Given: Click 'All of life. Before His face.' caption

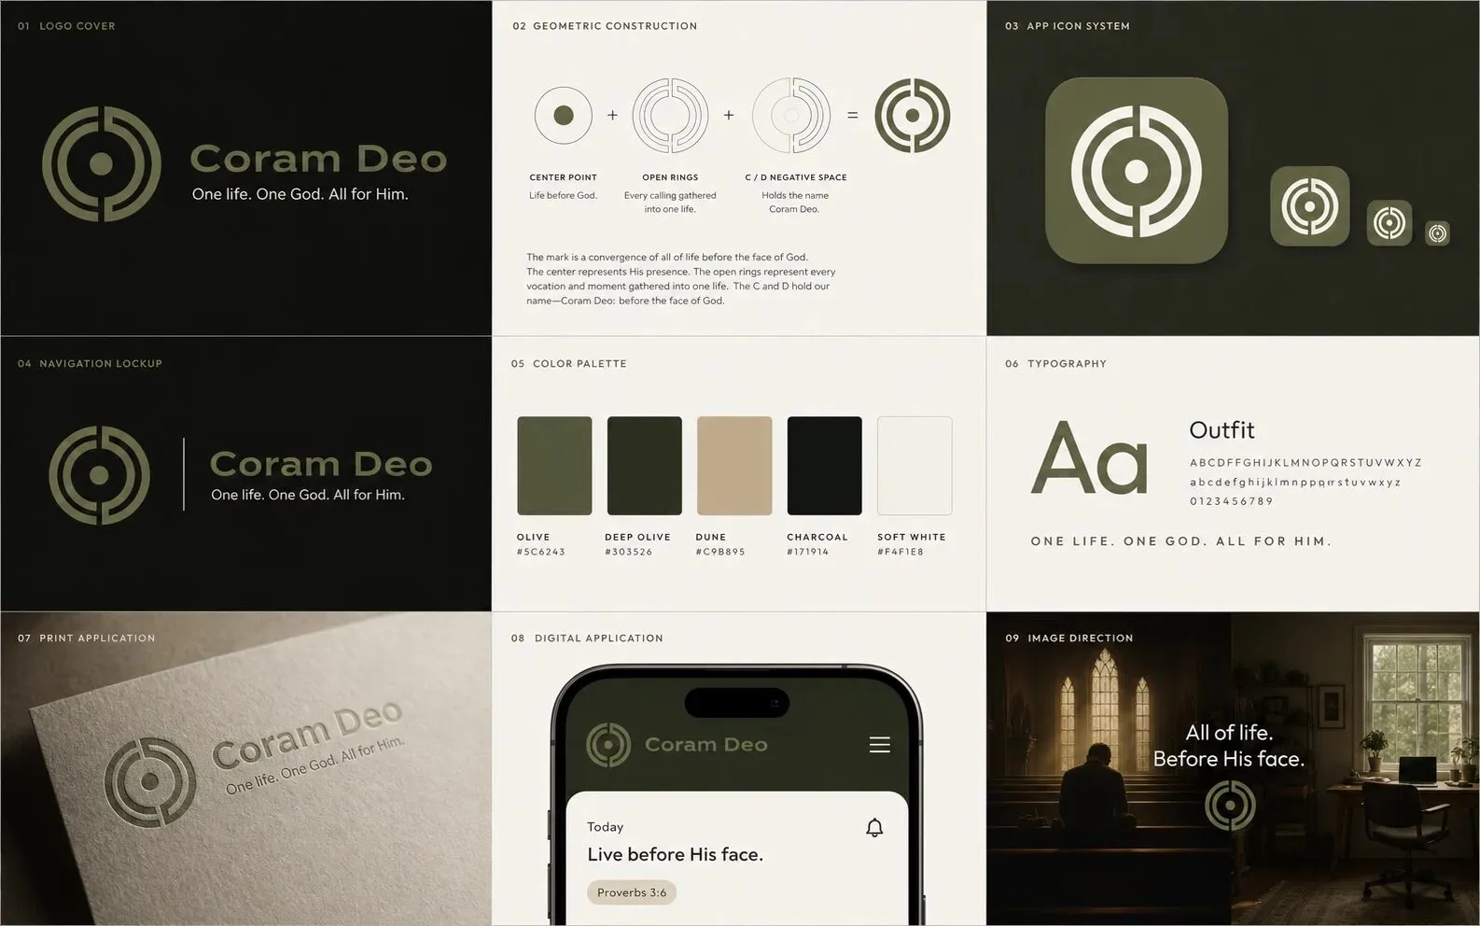Looking at the screenshot, I should pos(1229,746).
